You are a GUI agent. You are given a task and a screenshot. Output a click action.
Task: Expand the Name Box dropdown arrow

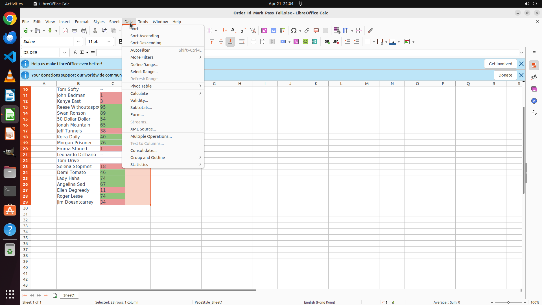[x=65, y=53]
